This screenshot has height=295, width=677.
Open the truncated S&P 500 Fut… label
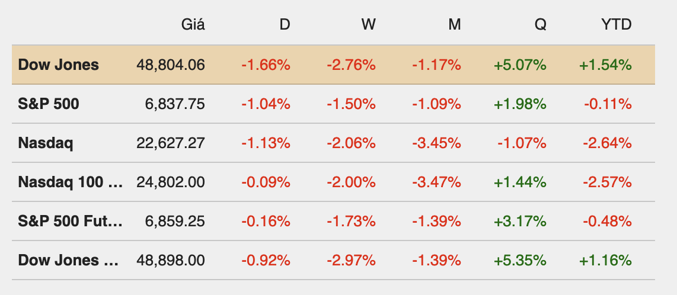(71, 221)
